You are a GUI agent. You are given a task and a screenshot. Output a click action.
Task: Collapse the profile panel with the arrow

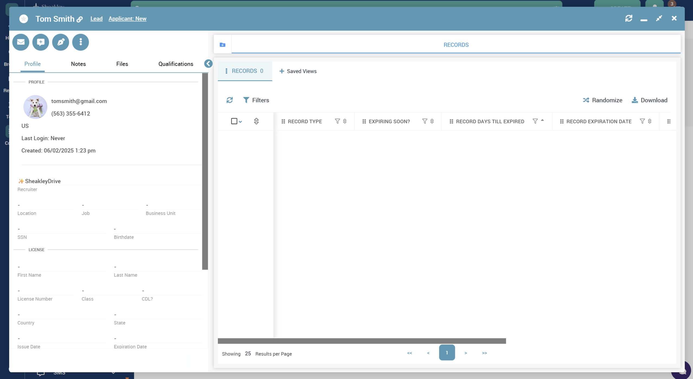click(x=208, y=64)
